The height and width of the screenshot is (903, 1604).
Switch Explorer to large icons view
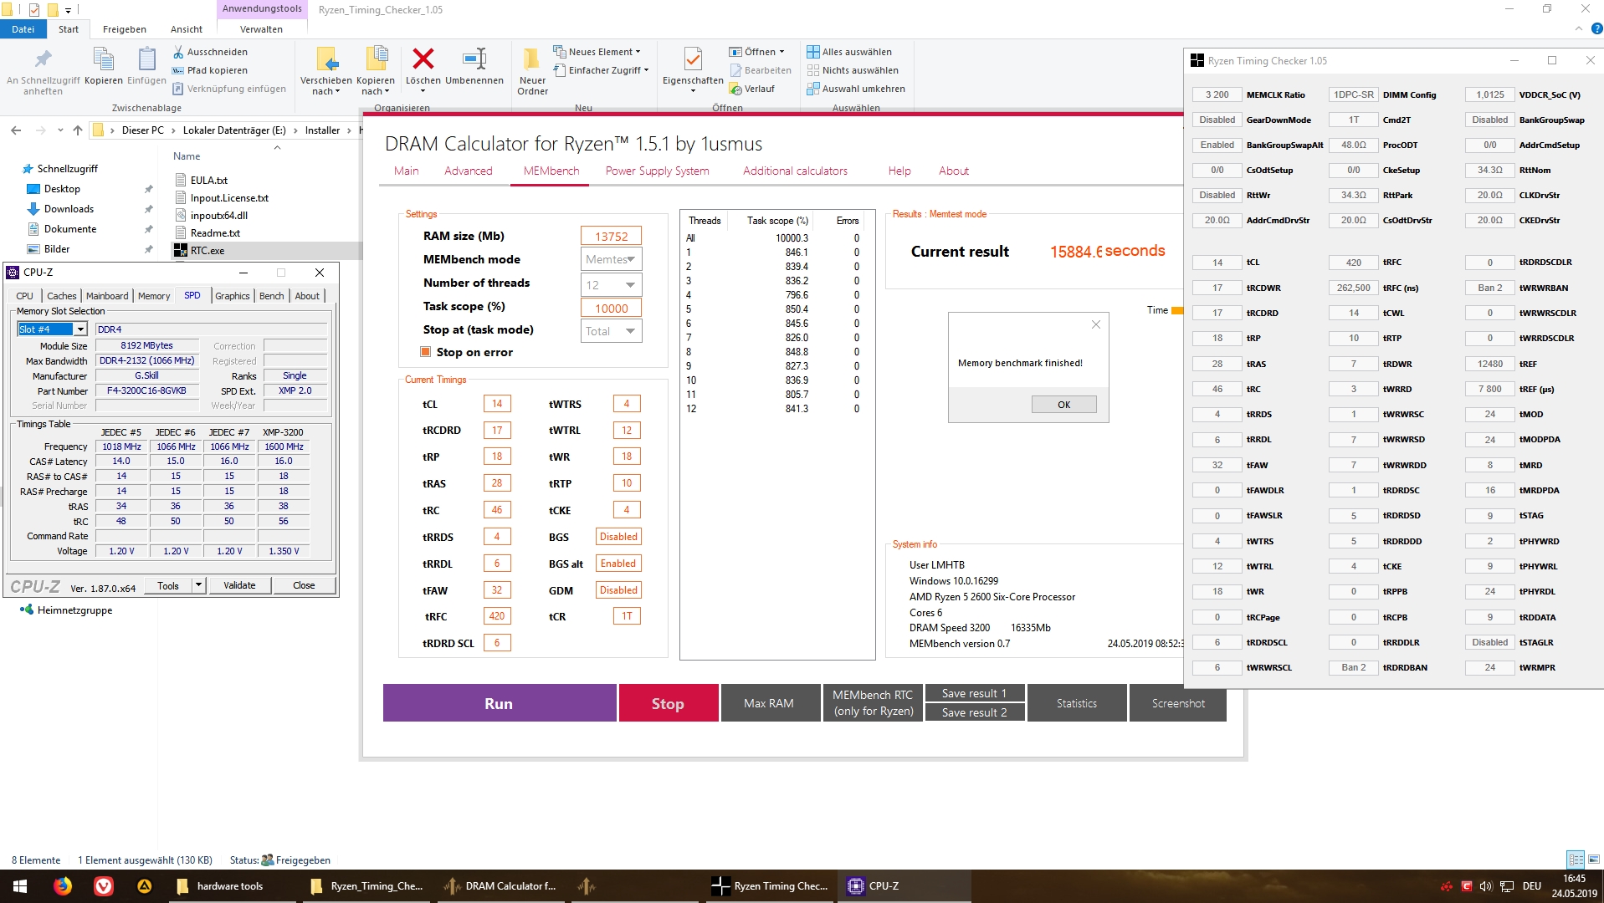[1594, 860]
